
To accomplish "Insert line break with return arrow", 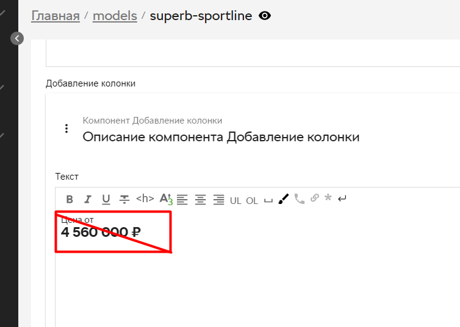I will pyautogui.click(x=342, y=199).
